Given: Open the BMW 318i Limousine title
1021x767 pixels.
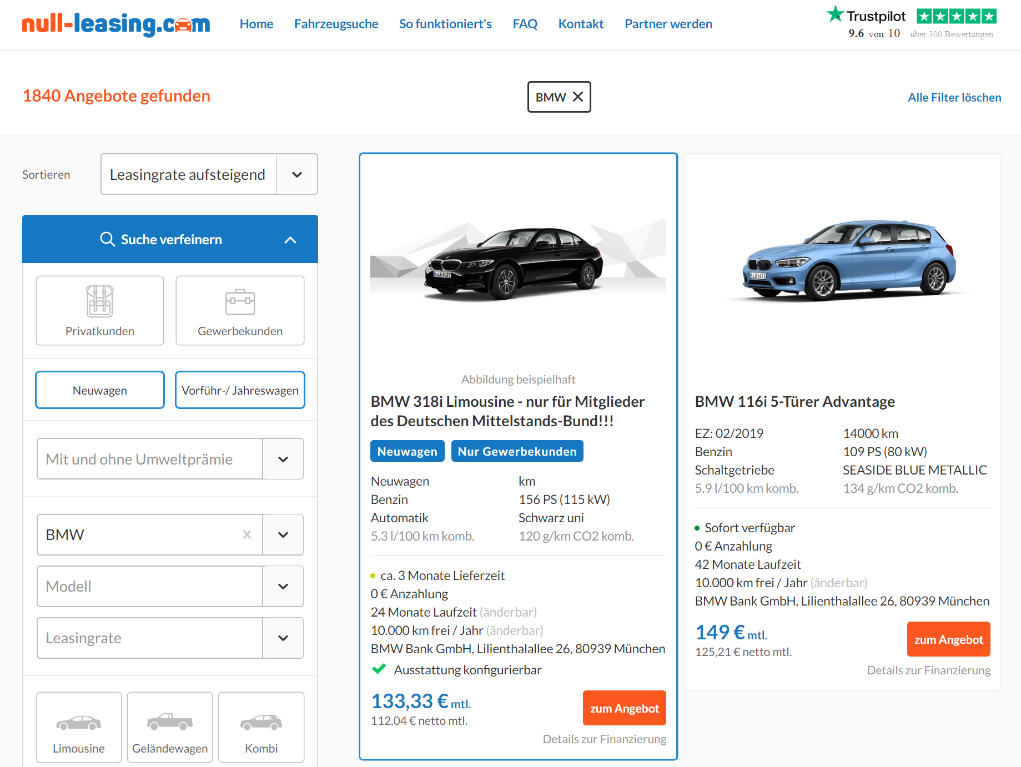Looking at the screenshot, I should [x=507, y=411].
